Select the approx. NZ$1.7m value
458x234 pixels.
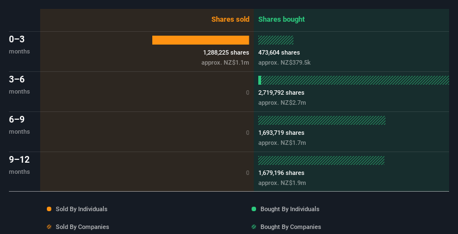tap(282, 143)
